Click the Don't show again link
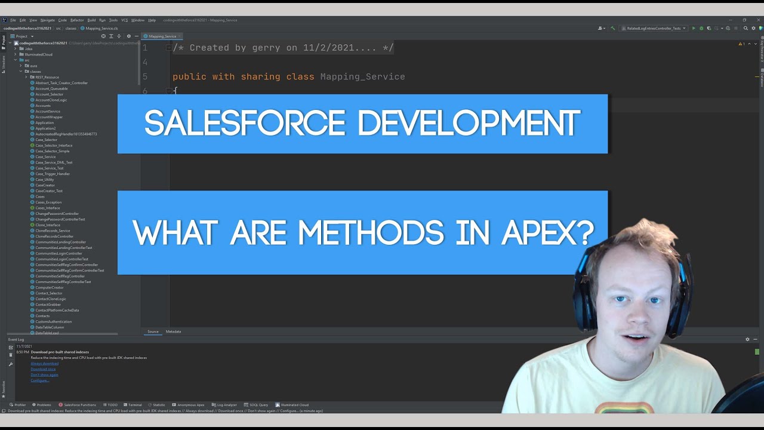 (44, 374)
